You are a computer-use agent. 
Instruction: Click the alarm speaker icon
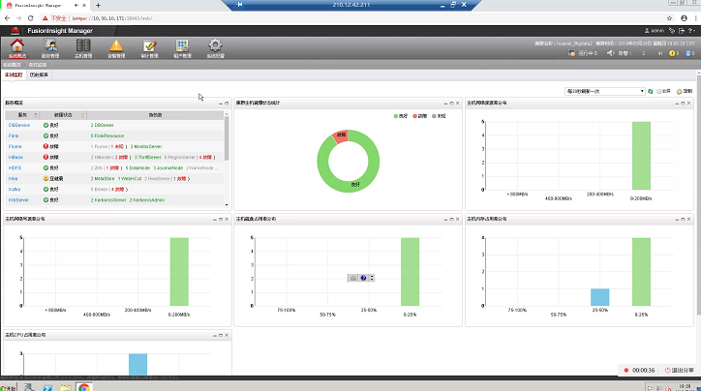click(611, 53)
